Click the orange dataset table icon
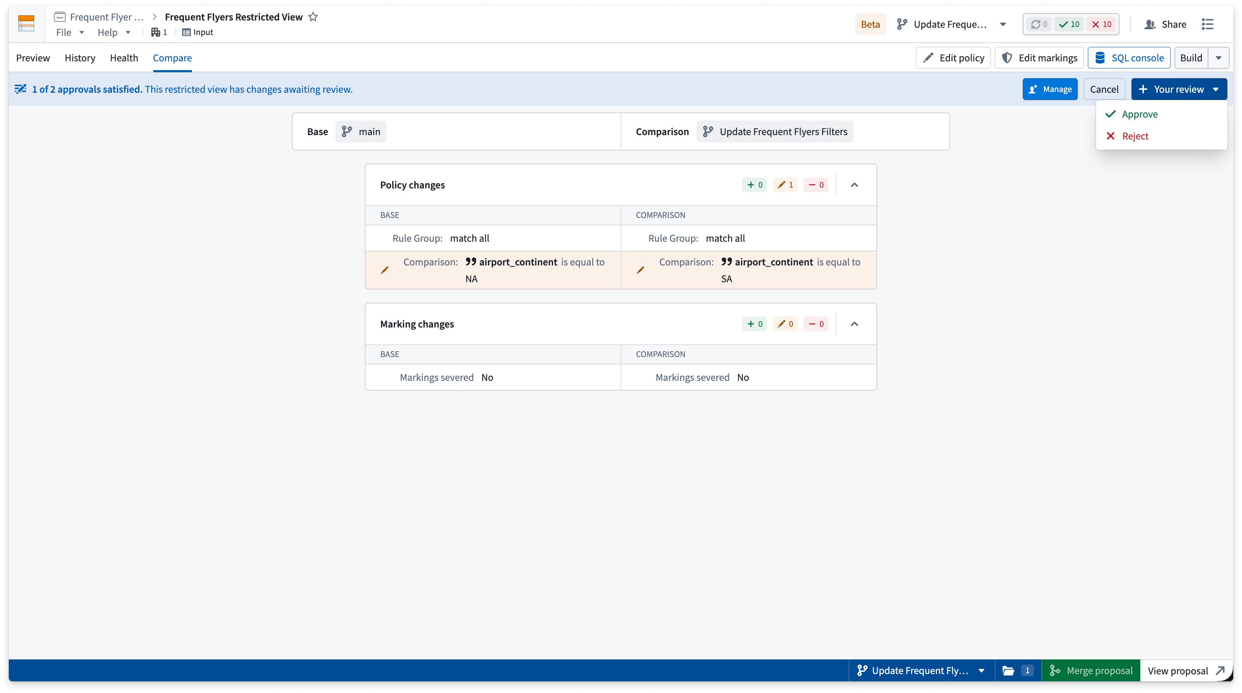This screenshot has height=693, width=1242. (x=26, y=24)
